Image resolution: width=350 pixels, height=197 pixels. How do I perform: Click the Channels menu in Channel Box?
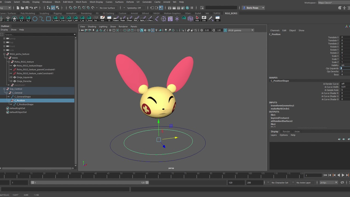(275, 30)
